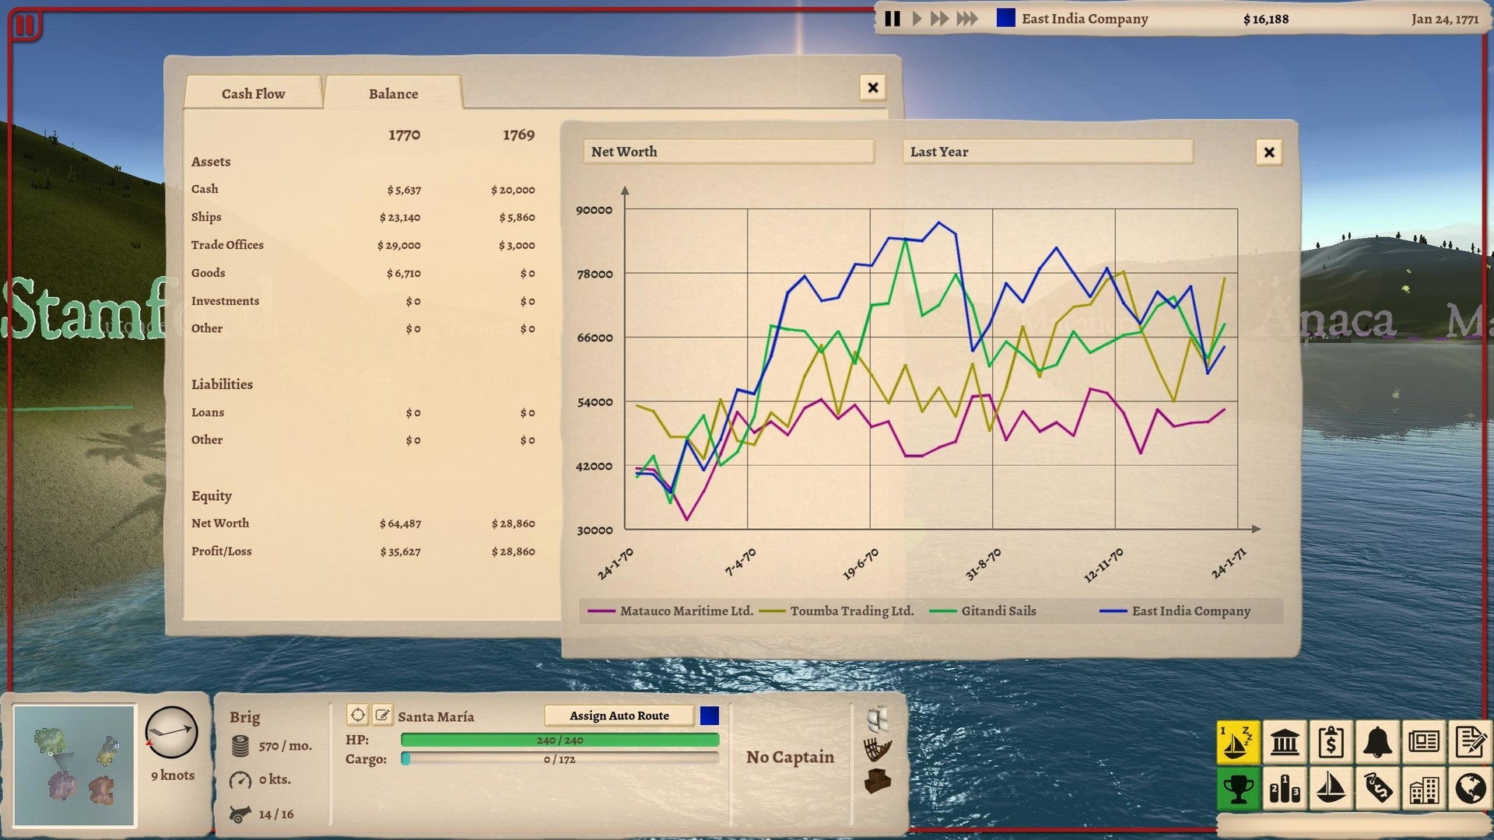Click the minimap thumbnail
Viewport: 1494px width, 840px height.
(x=75, y=765)
